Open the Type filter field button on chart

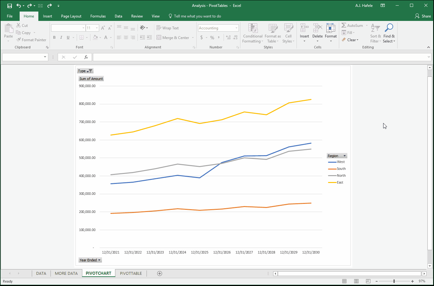point(85,71)
